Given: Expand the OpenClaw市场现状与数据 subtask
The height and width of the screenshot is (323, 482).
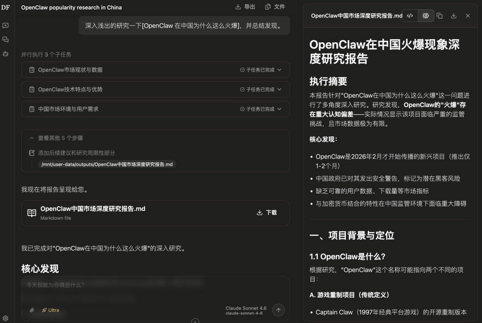Looking at the screenshot, I should pyautogui.click(x=155, y=70).
